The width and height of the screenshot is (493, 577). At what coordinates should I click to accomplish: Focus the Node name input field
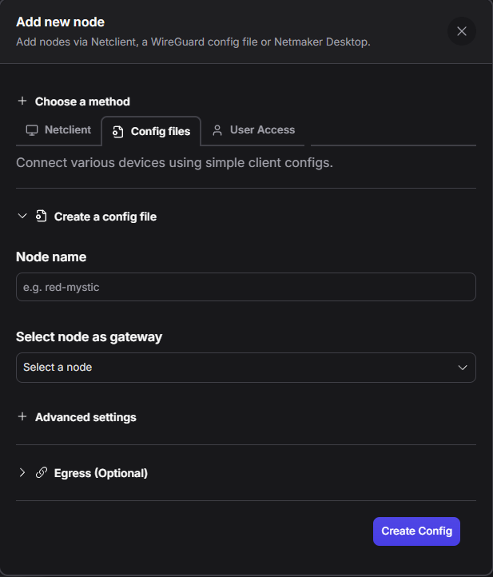(245, 287)
